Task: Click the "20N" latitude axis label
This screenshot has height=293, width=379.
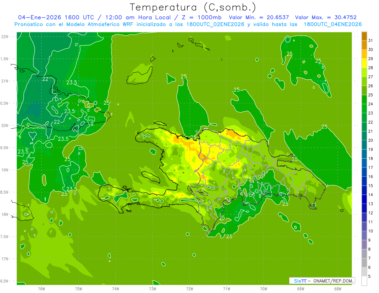Action: (x=5, y=125)
